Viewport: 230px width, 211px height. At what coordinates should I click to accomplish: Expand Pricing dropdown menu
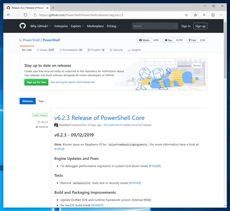pos(113,26)
